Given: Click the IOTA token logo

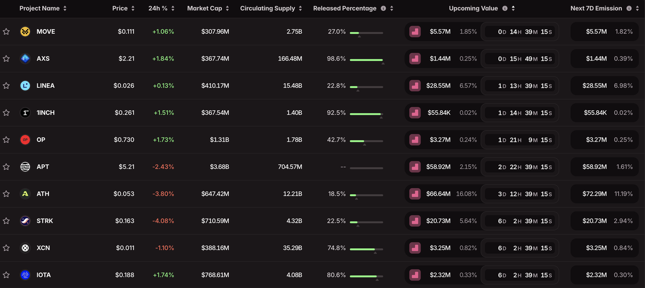Looking at the screenshot, I should 25,275.
